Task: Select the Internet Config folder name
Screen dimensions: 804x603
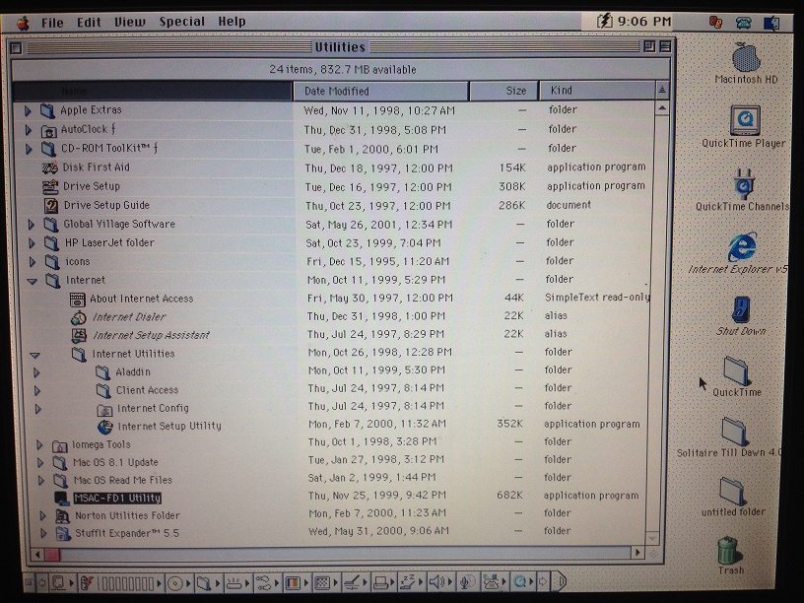Action: click(153, 409)
